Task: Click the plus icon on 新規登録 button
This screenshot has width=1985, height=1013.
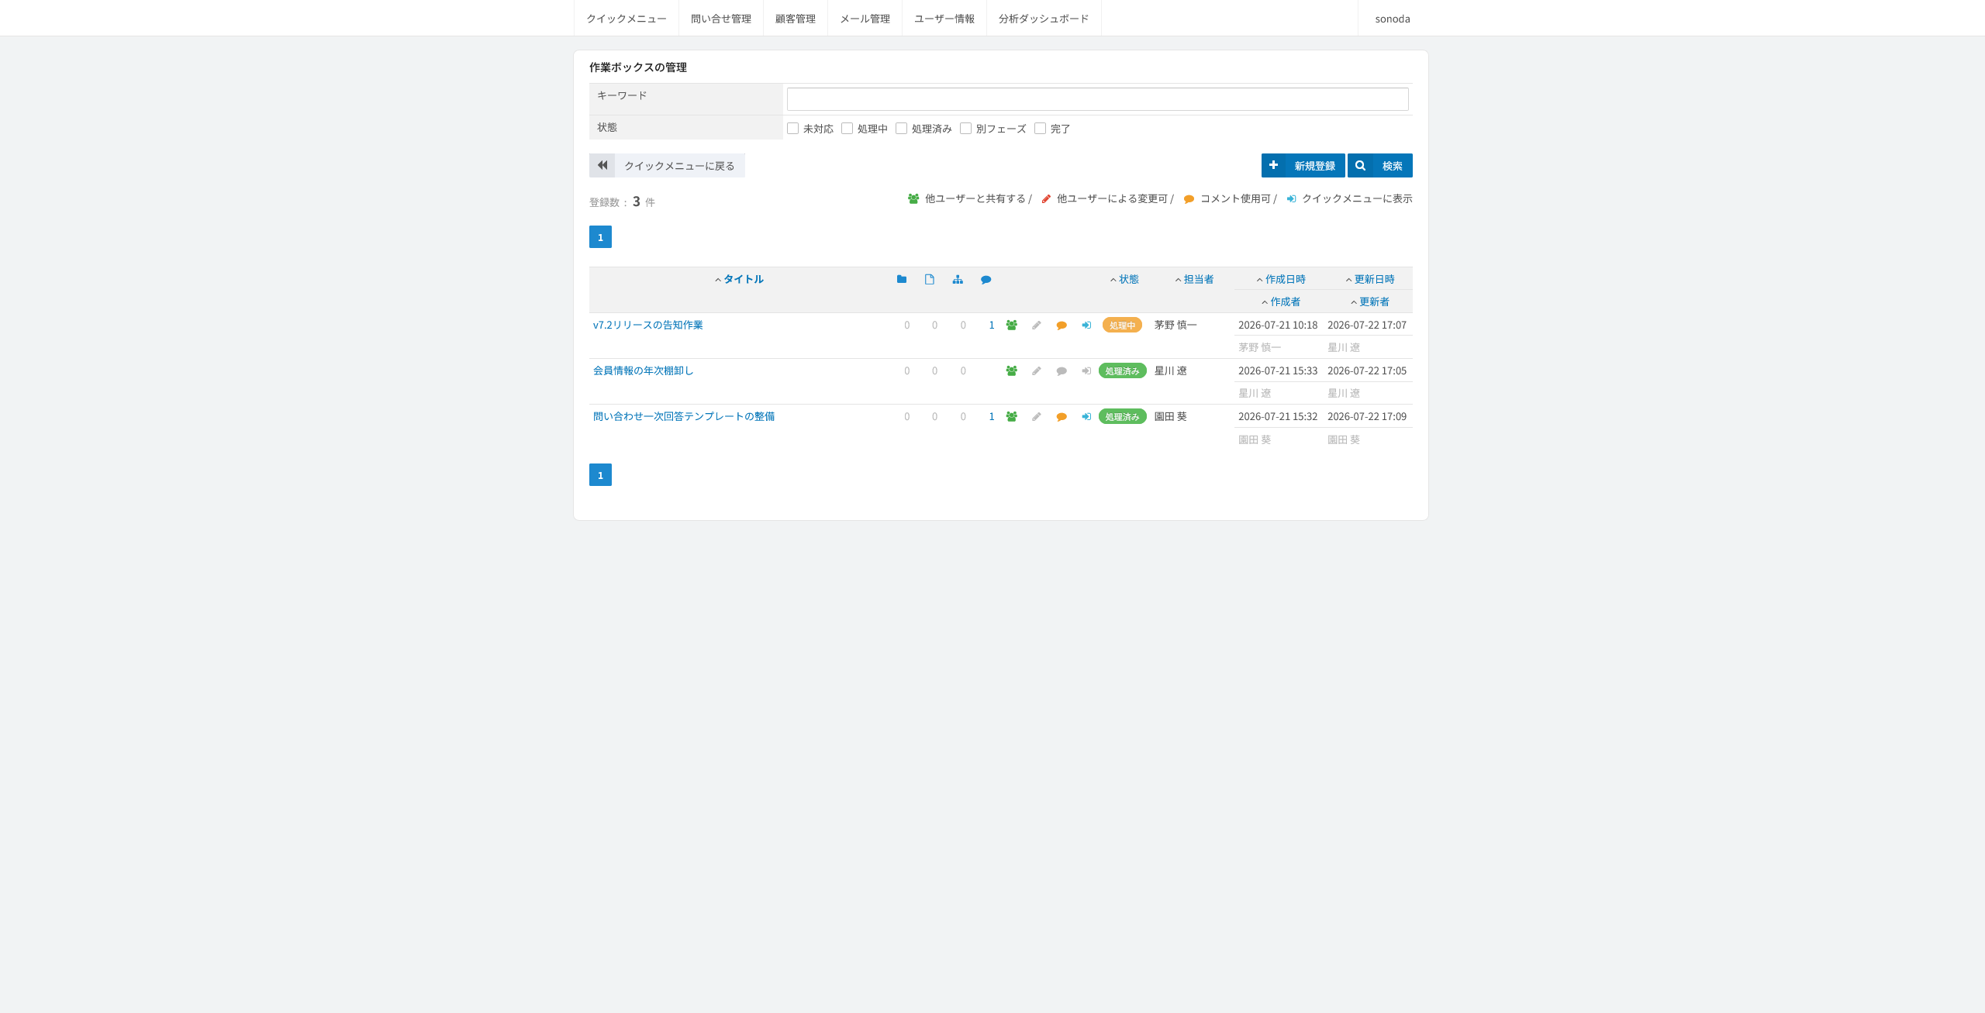Action: [x=1273, y=165]
